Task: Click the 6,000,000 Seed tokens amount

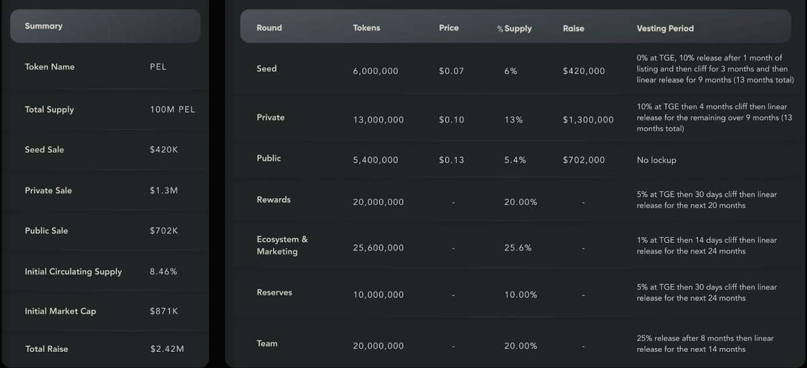Action: [x=375, y=71]
